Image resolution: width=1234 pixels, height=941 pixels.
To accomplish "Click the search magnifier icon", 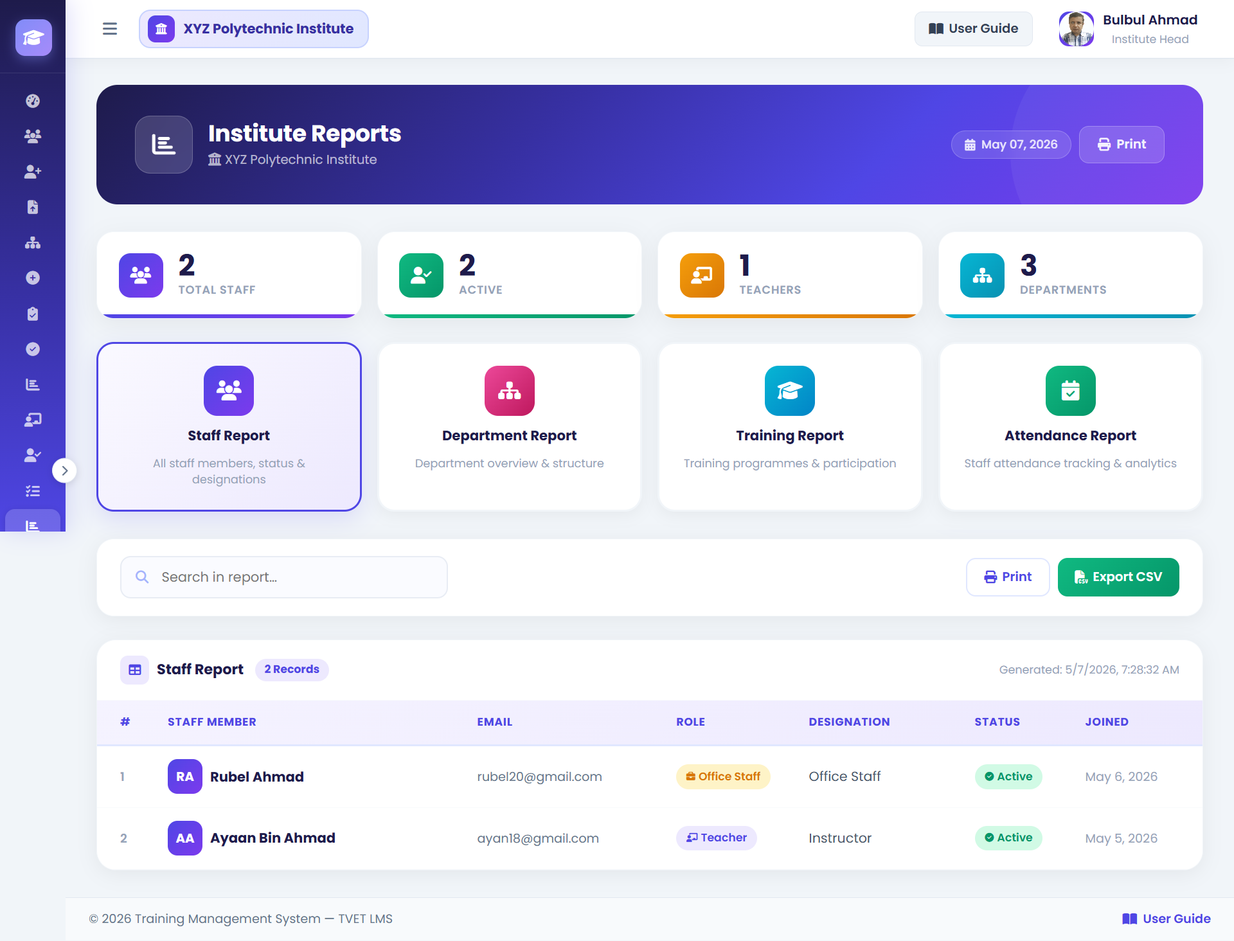I will [x=142, y=577].
